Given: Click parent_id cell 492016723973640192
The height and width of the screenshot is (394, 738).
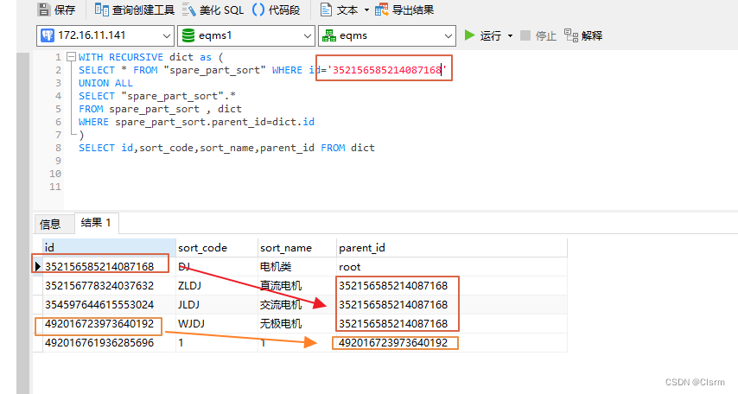Looking at the screenshot, I should pos(452,343).
